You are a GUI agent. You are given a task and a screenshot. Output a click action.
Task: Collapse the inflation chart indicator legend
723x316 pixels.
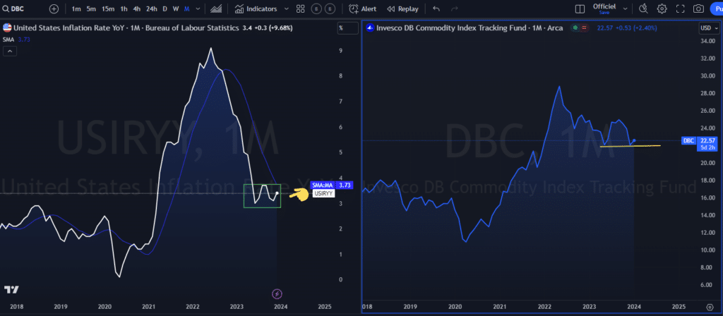click(x=10, y=51)
